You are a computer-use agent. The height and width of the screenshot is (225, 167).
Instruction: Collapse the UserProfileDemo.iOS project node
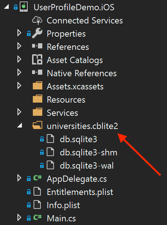point(6,7)
